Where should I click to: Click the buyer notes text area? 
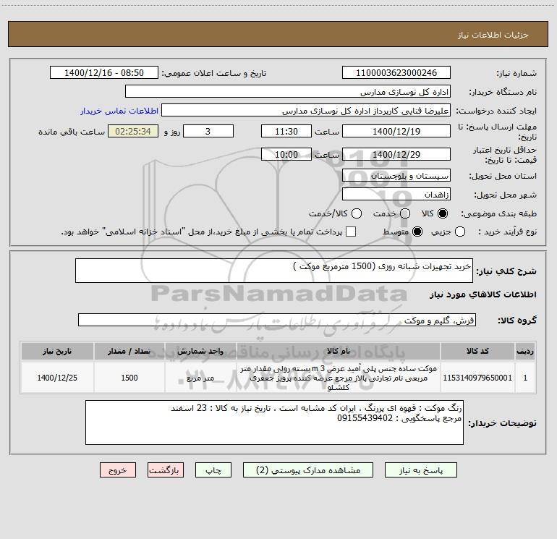click(x=274, y=423)
